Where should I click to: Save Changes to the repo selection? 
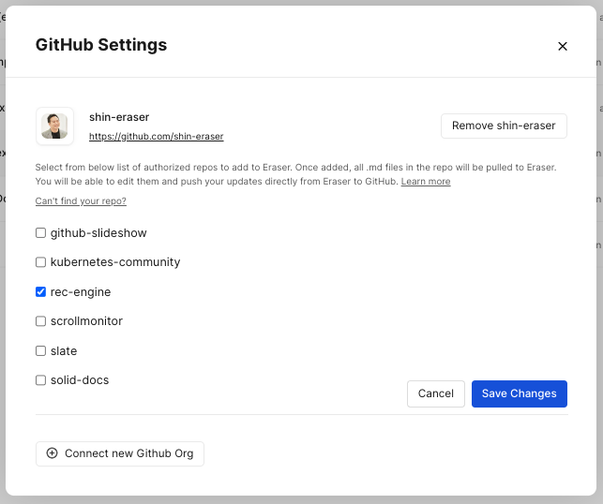[x=519, y=393]
